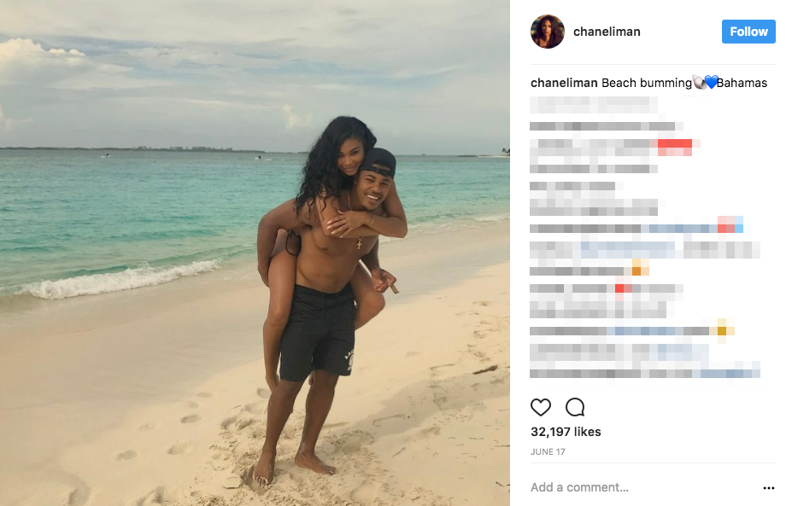Click blurred blue mention ending the last comment
The image size is (792, 506).
[727, 374]
